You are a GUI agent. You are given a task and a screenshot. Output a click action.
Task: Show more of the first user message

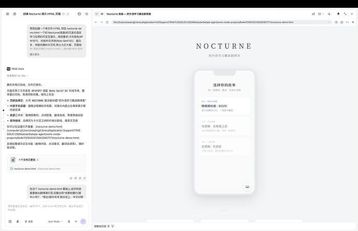pos(34,54)
